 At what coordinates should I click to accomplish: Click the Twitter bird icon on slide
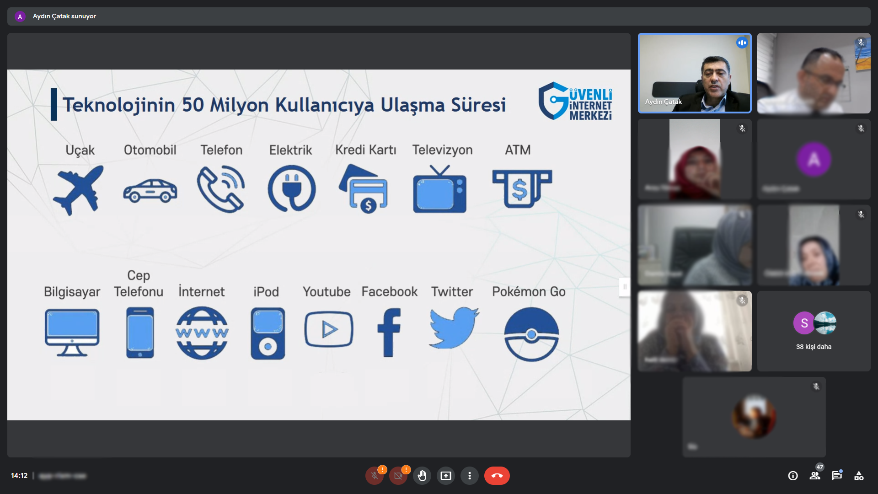coord(454,328)
